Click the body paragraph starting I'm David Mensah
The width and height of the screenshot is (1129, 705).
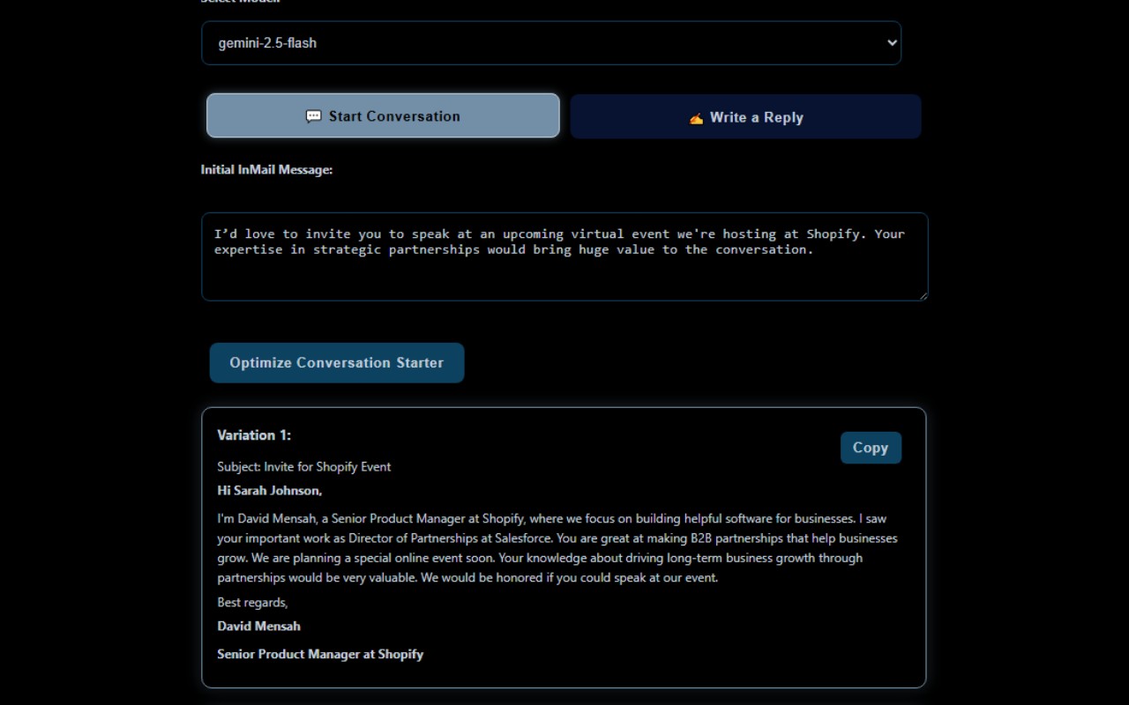pyautogui.click(x=557, y=548)
